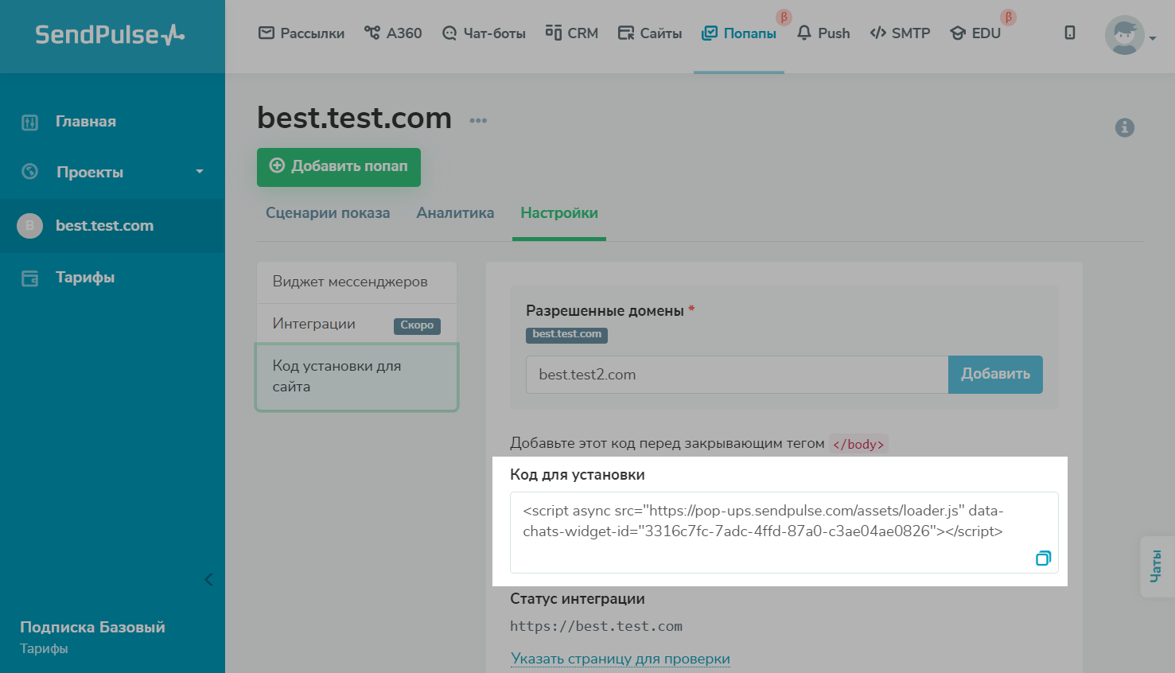This screenshot has width=1175, height=673.
Task: Switch to the Сценарии показа tab
Action: pos(328,213)
